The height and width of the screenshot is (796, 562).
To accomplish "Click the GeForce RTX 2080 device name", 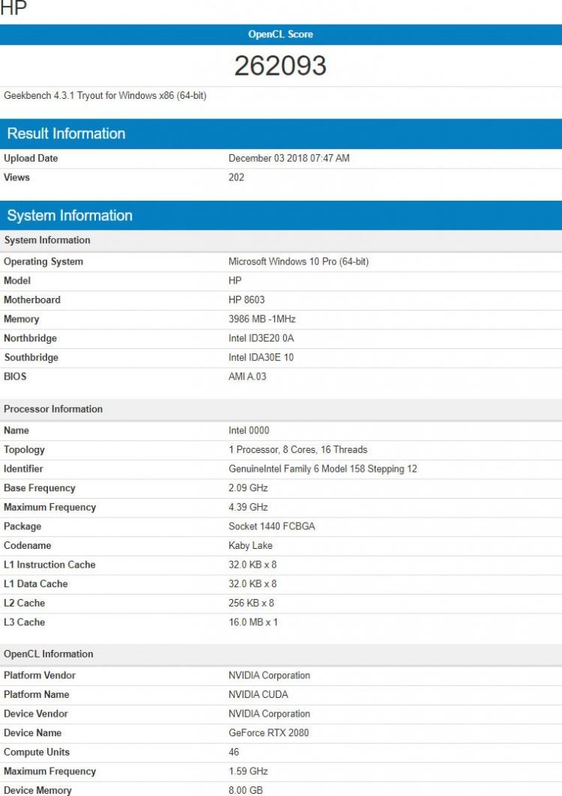I will tap(268, 733).
